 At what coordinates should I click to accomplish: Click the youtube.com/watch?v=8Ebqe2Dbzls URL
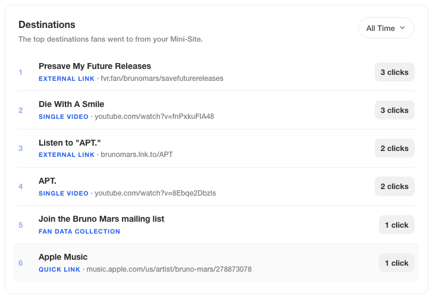(155, 193)
